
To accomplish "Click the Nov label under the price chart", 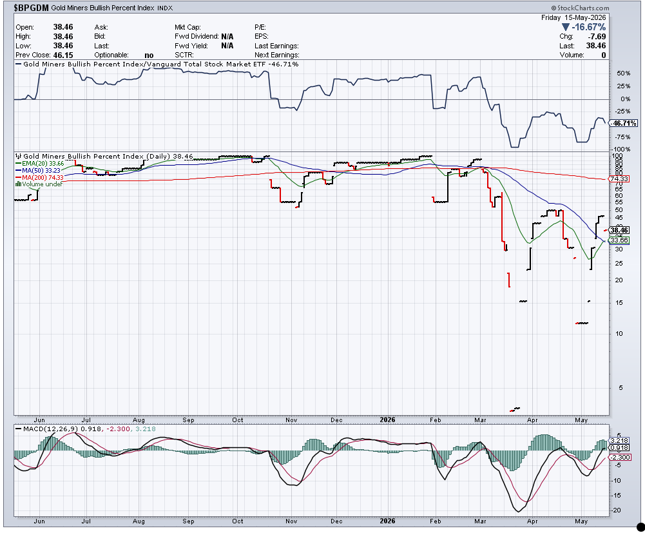I will coord(291,420).
